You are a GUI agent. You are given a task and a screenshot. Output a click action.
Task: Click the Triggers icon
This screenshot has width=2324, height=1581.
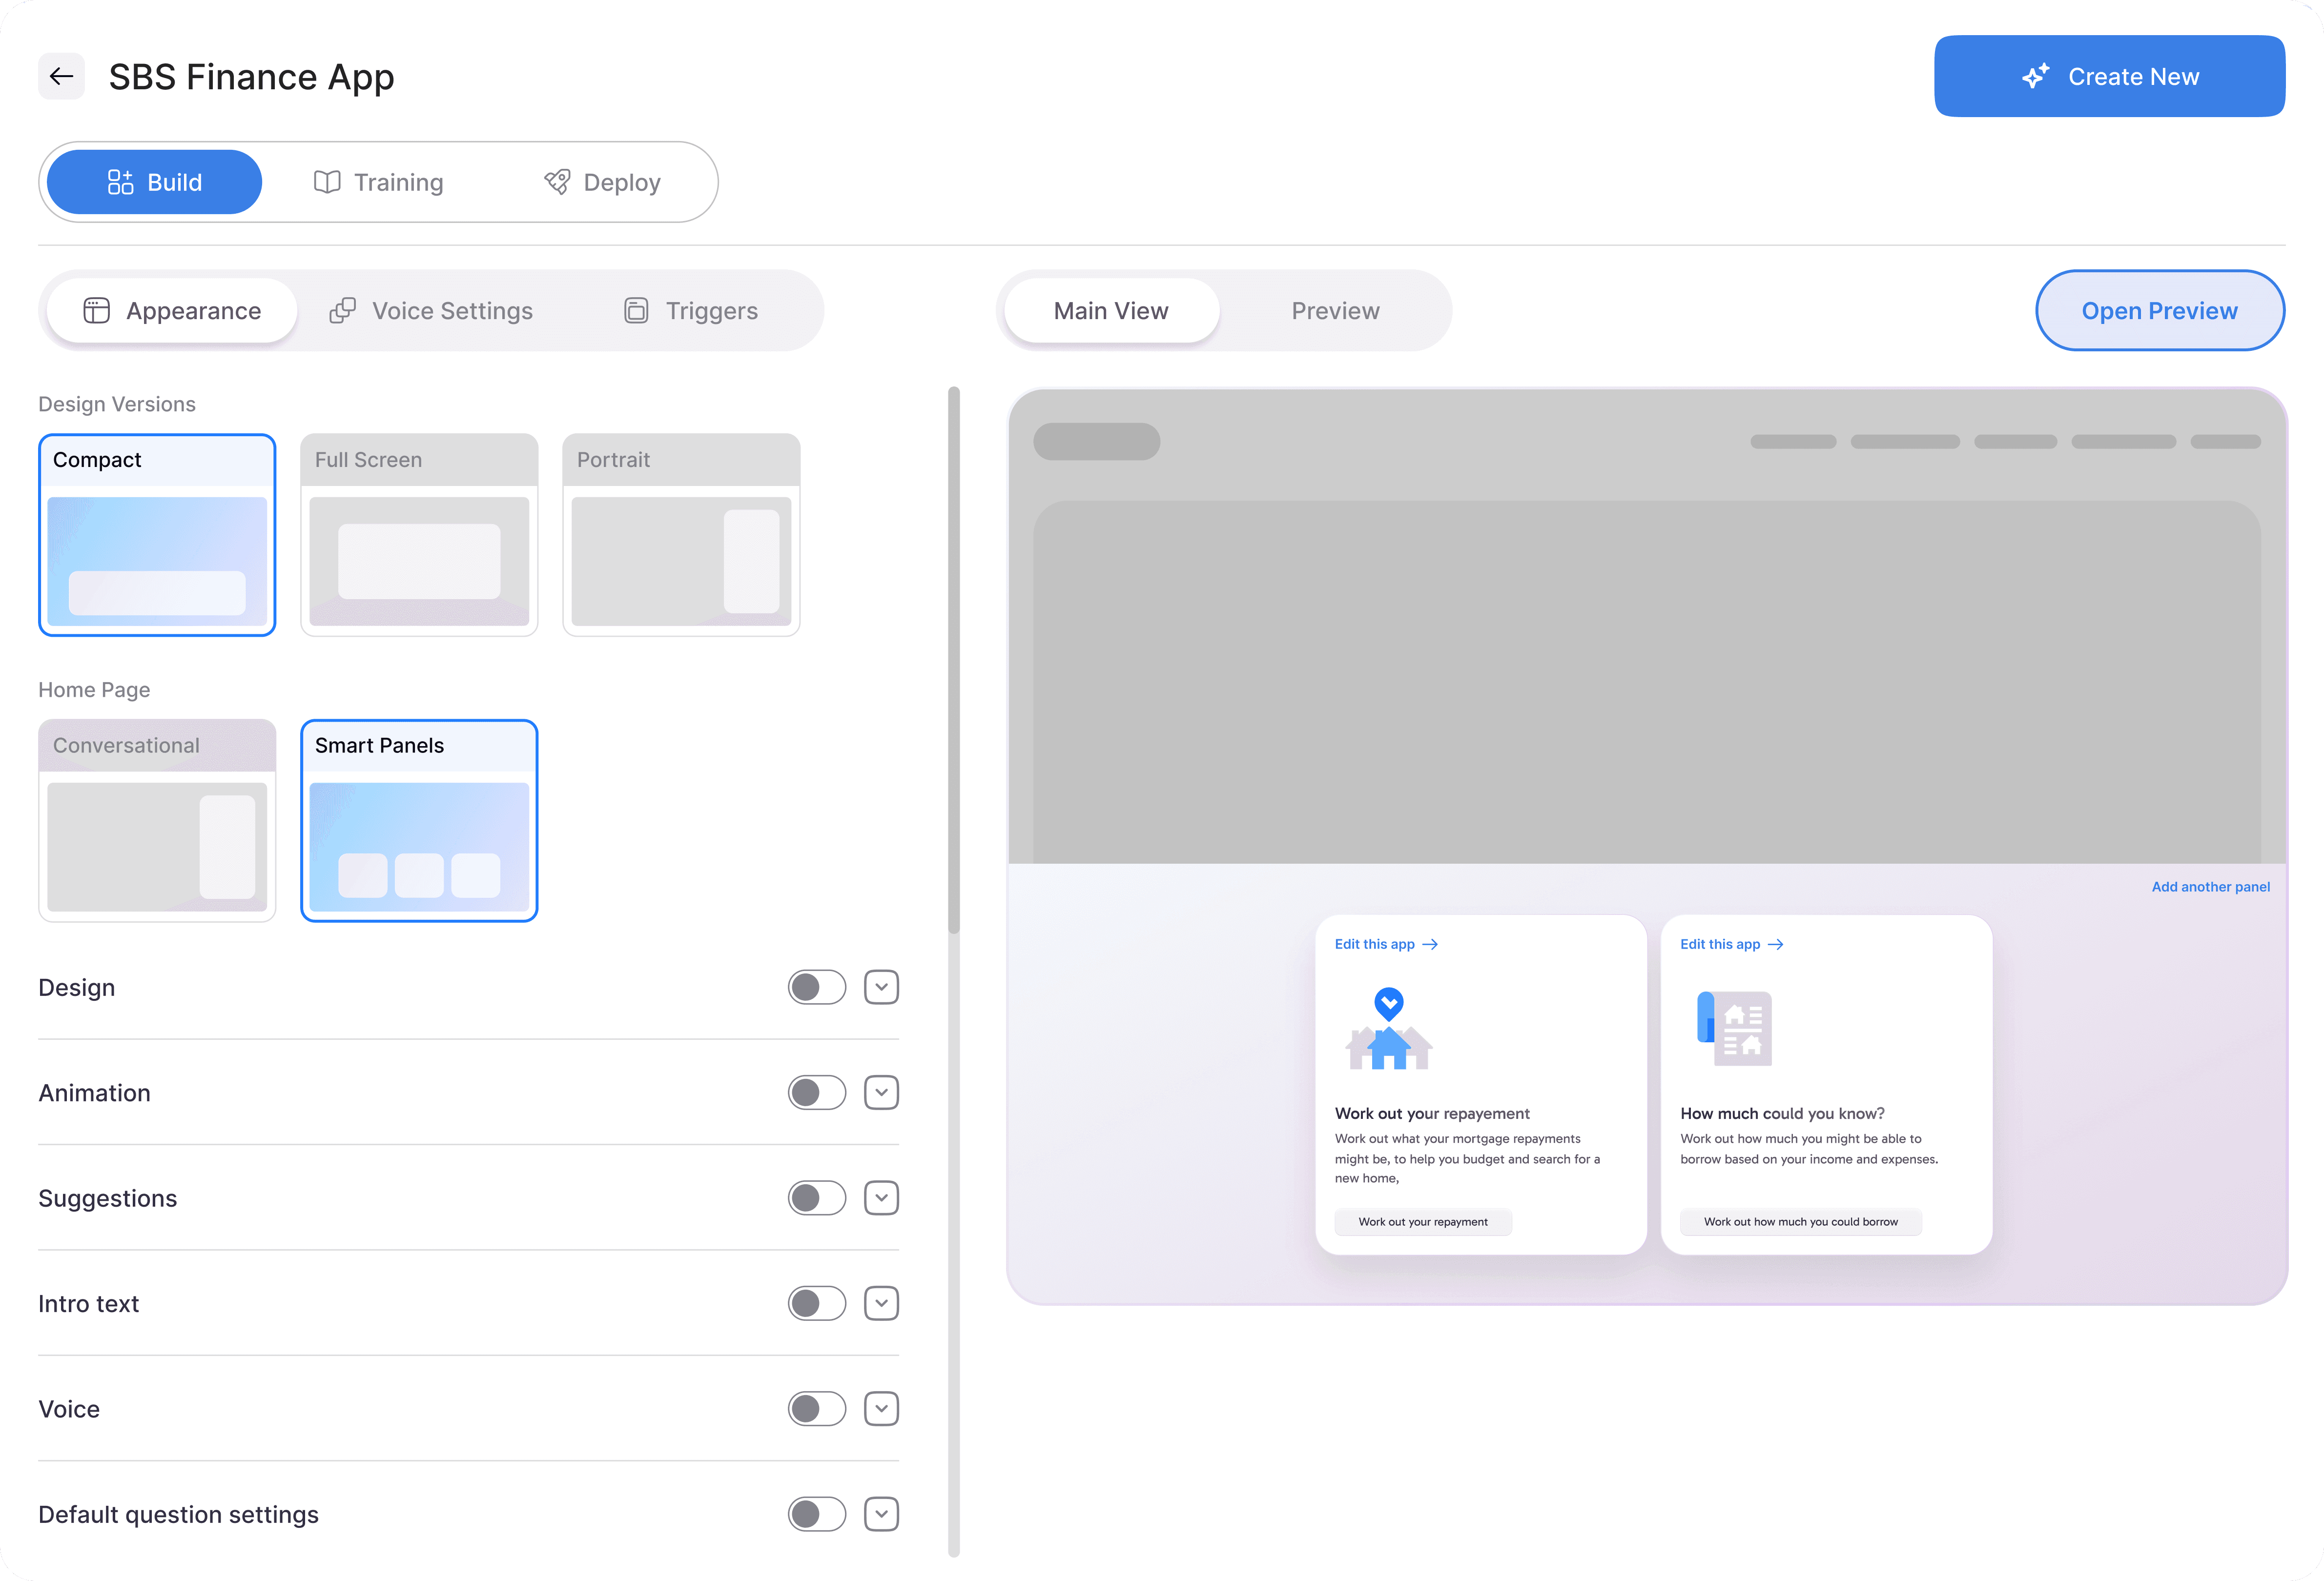point(636,311)
